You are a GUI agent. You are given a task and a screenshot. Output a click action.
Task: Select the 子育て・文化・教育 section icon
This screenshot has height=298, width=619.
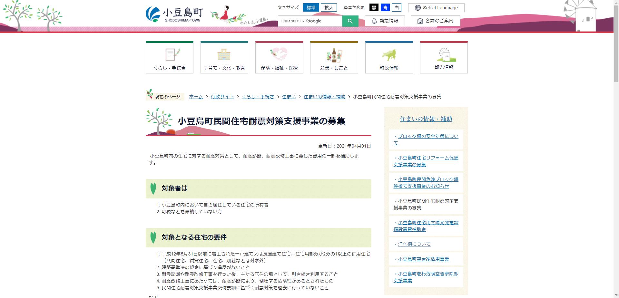coord(224,55)
